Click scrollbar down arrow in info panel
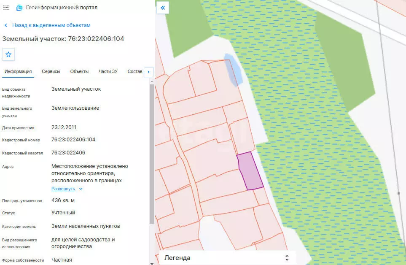Image resolution: width=406 pixels, height=265 pixels. coord(152,263)
